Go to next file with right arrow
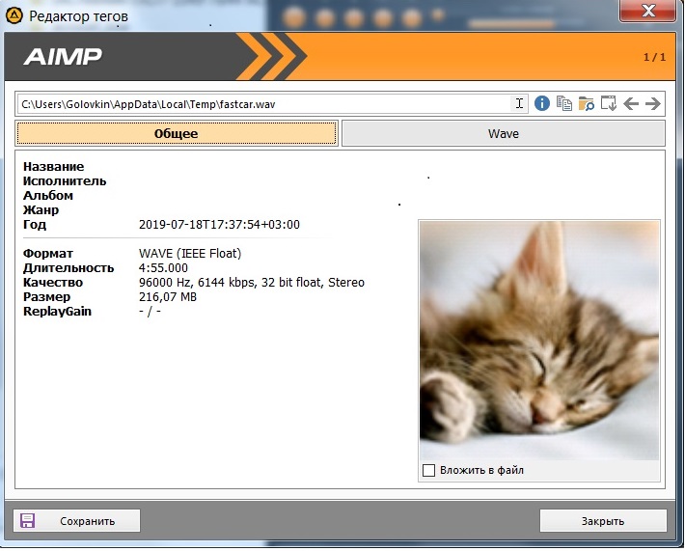 coord(653,103)
